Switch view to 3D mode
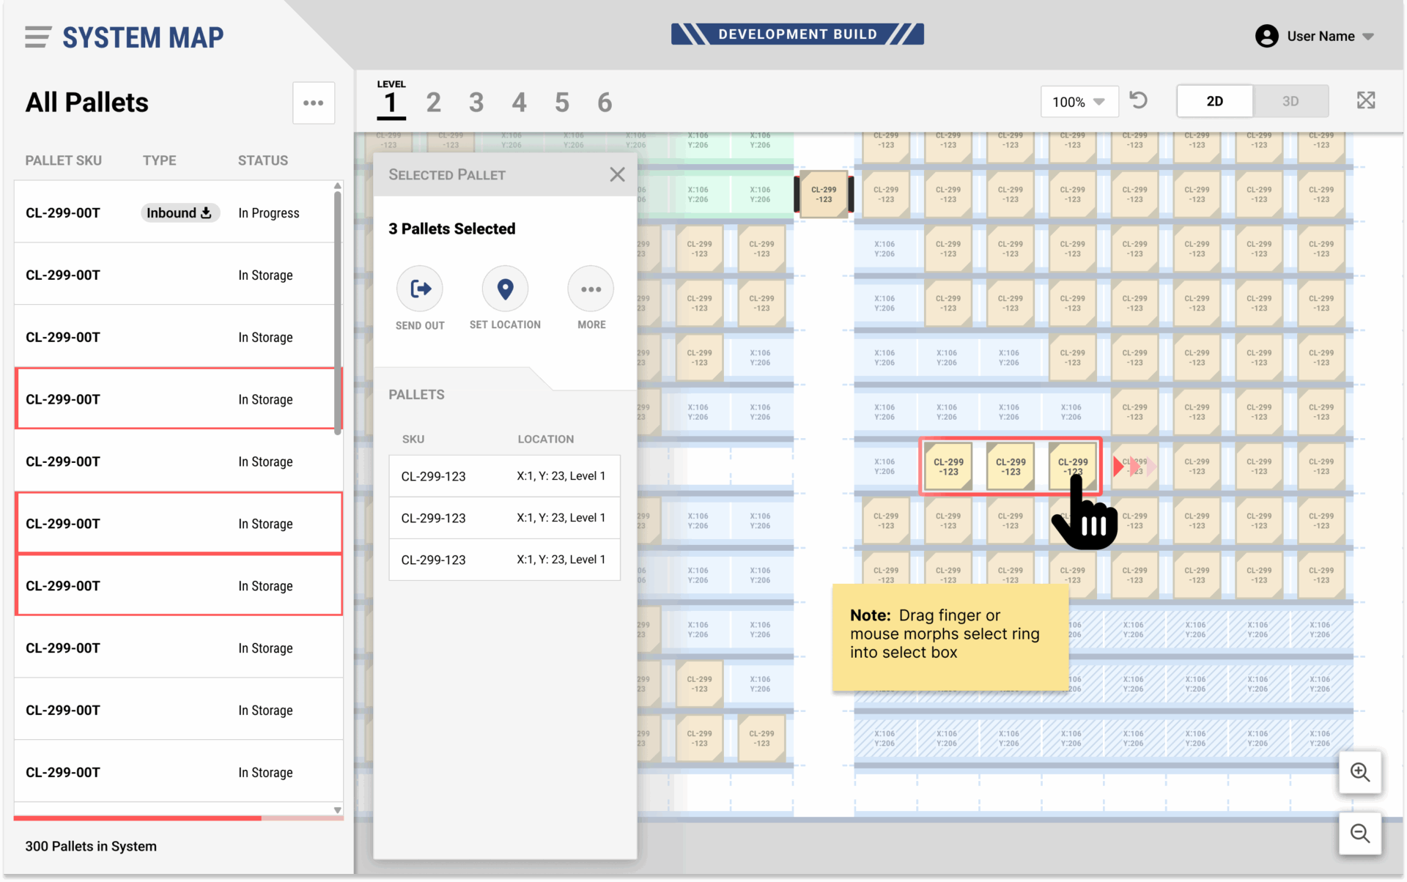This screenshot has width=1407, height=882. (x=1290, y=101)
